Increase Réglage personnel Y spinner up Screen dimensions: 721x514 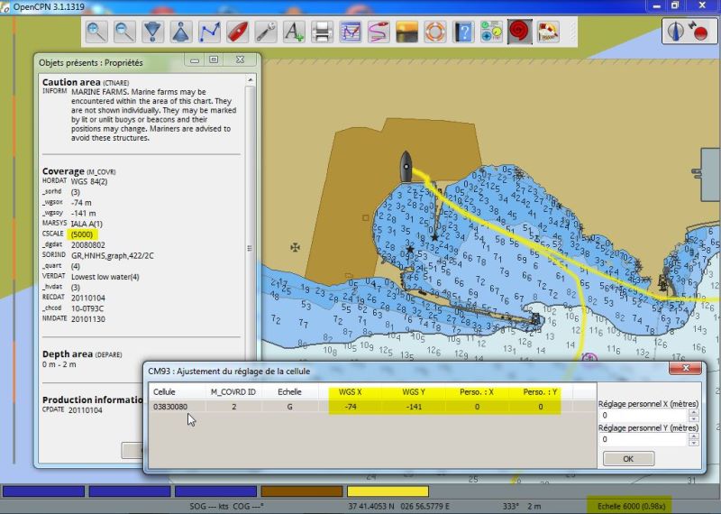pyautogui.click(x=693, y=436)
